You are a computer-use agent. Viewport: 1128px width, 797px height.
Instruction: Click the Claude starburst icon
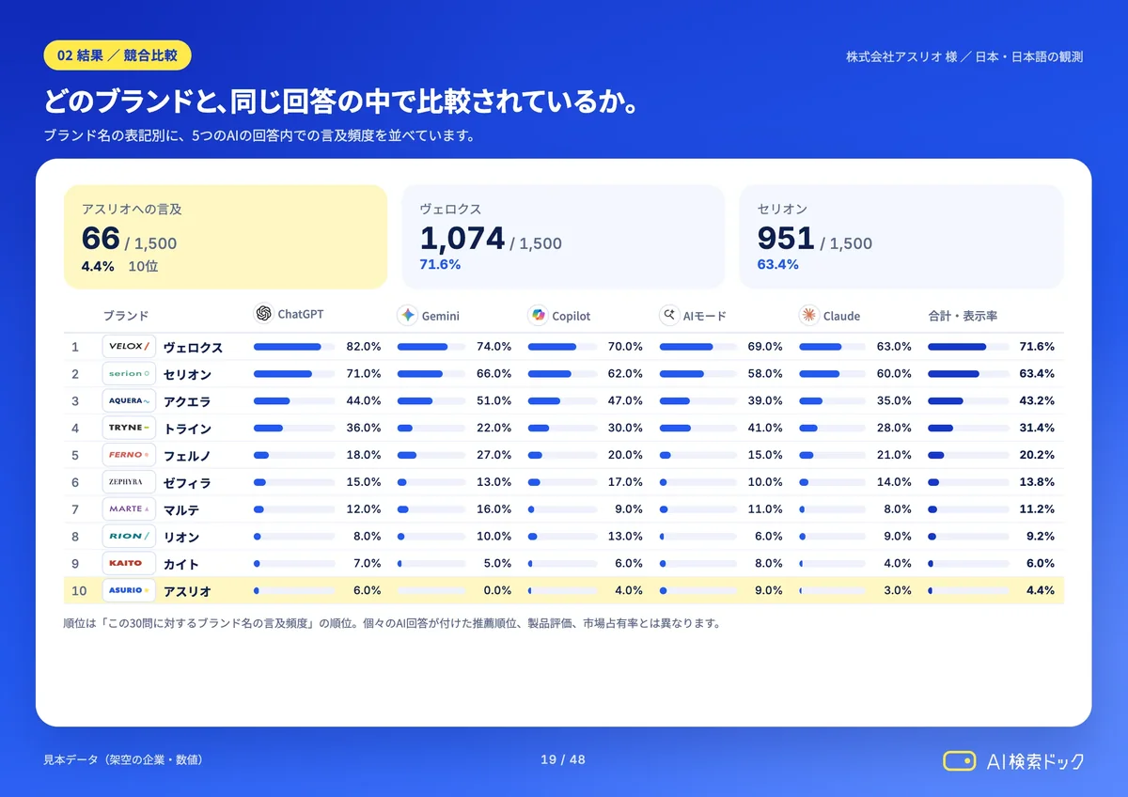pos(808,316)
